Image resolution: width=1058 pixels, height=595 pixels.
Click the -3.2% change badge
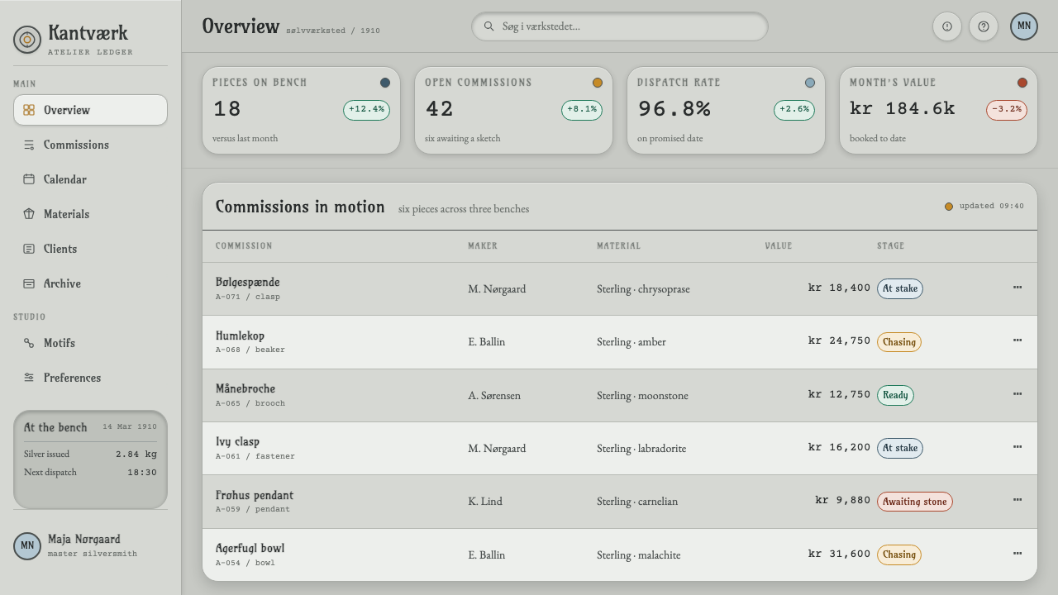pos(1007,110)
